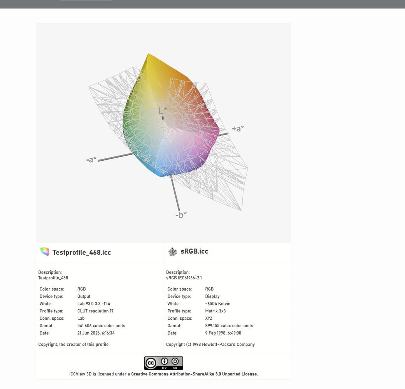Click the 'Output' device type value
The height and width of the screenshot is (389, 405).
point(84,296)
